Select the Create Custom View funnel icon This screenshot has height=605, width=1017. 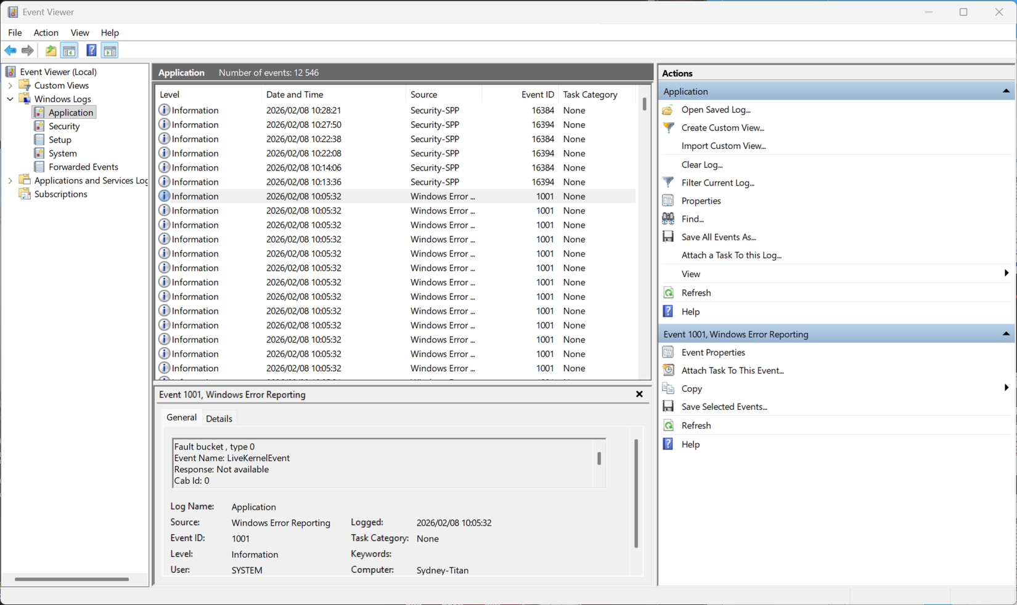tap(668, 127)
